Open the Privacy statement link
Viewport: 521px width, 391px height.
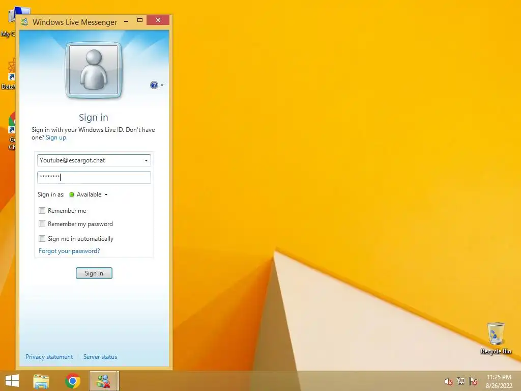(x=49, y=357)
